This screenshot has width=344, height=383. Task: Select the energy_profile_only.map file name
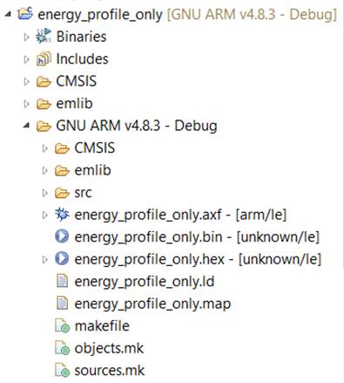152,304
